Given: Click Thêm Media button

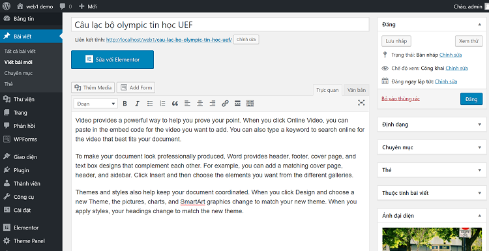Looking at the screenshot, I should click(x=93, y=87).
